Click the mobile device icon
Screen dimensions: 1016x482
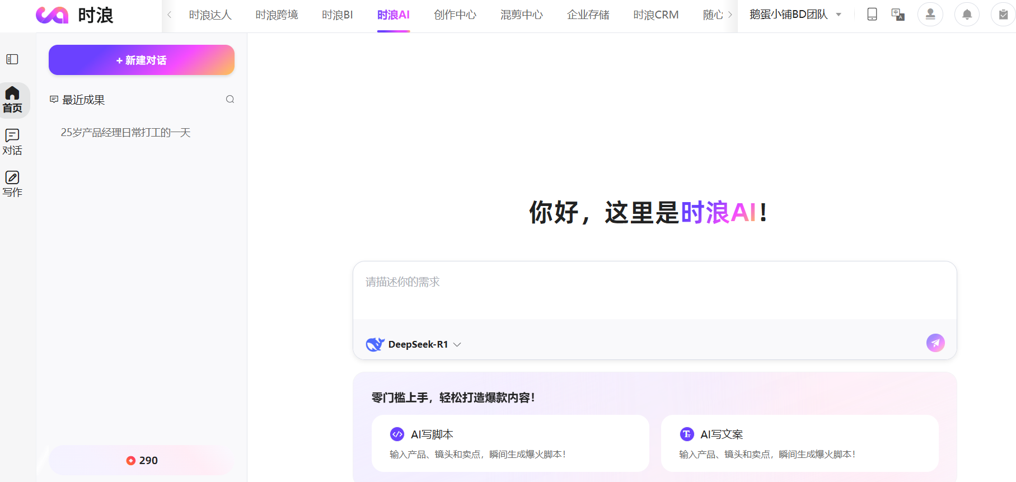[872, 15]
